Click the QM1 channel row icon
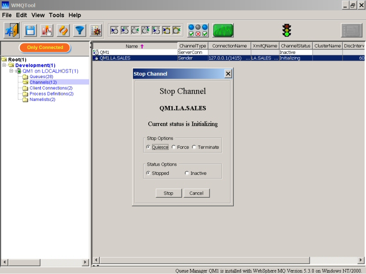Viewport: 366px width, 274px height. coord(96,53)
